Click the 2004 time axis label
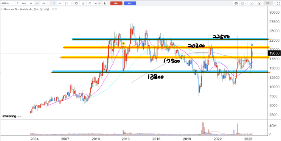This screenshot has width=281, height=141. (x=34, y=139)
